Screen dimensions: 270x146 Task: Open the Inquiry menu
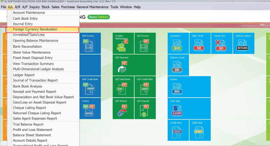tap(34, 7)
